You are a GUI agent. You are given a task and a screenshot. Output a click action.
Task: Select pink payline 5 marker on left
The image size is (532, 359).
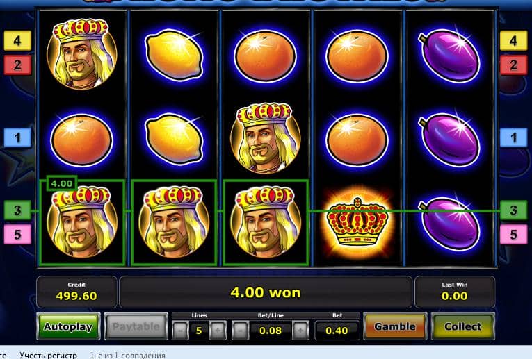click(x=17, y=235)
